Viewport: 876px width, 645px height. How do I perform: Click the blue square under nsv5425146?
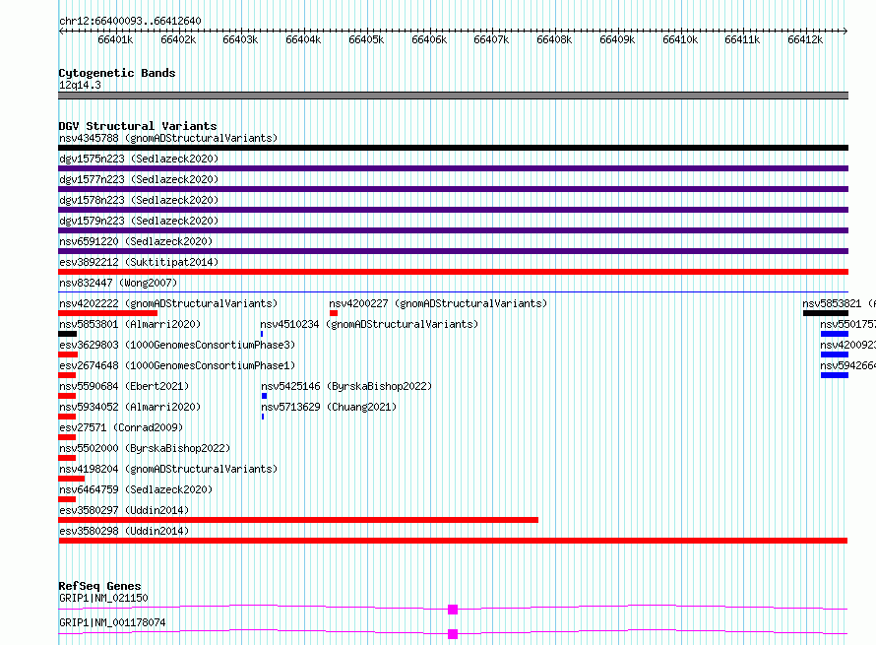(x=264, y=396)
